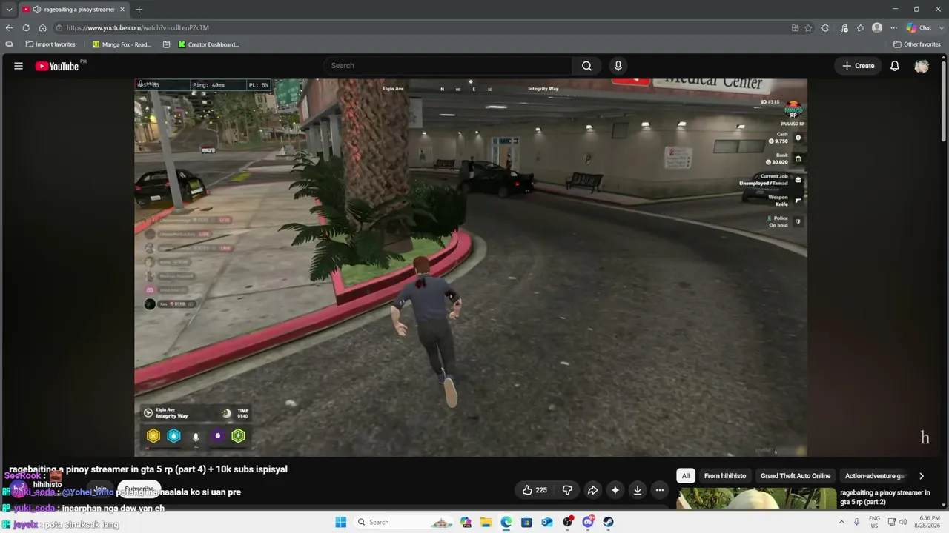Open a new browser tab
This screenshot has height=533, width=949.
(139, 10)
